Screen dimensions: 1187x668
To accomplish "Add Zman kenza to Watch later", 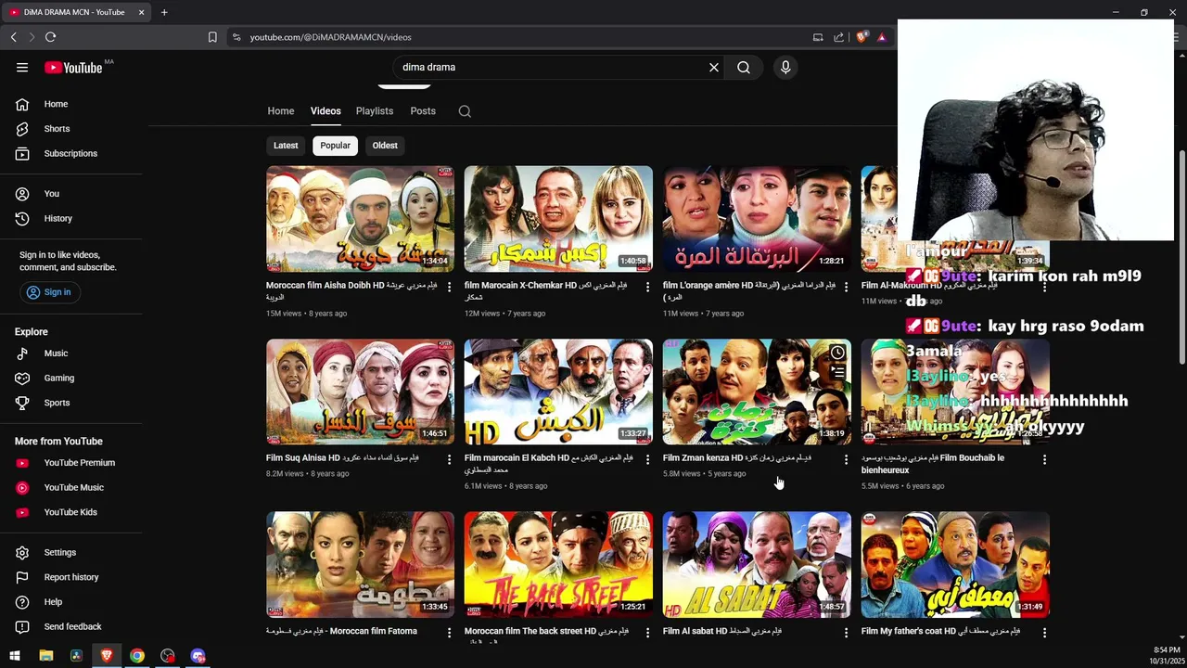I will click(837, 353).
